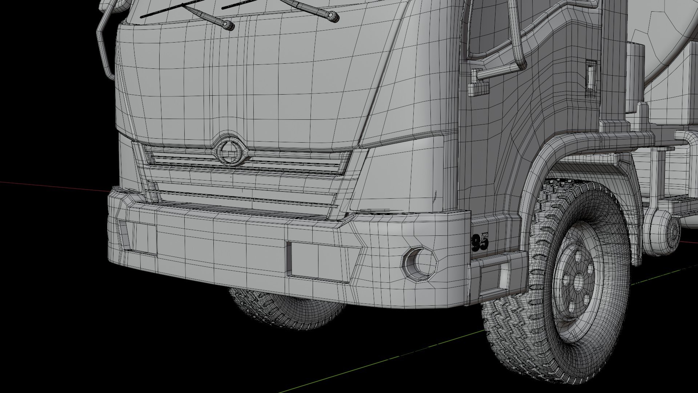Select the tire visible beneath the front bumper
Viewport: 698px width, 393px height.
point(287,309)
